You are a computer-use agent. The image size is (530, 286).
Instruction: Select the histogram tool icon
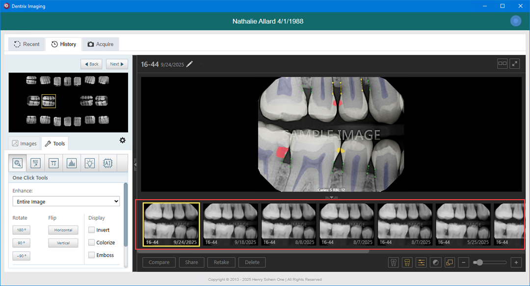point(72,163)
